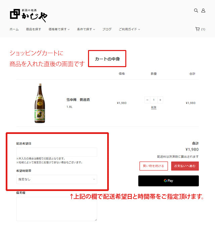
Task: Decrease quantity with the minus button
Action: (147, 100)
